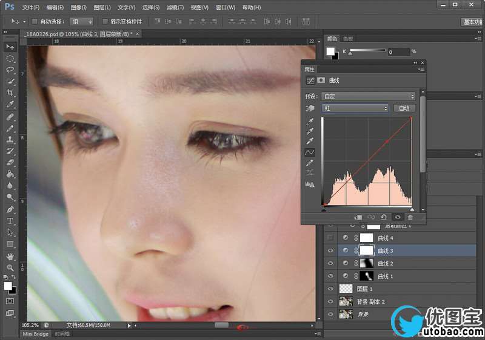Select the History Brush tool
This screenshot has height=340, width=485.
click(x=10, y=151)
